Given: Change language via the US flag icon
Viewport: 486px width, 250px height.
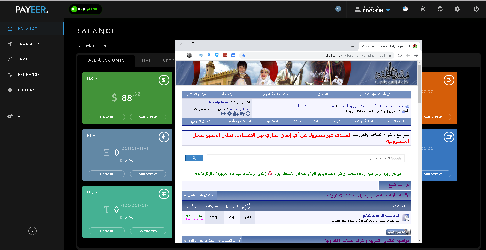Looking at the screenshot, I should pos(405,9).
